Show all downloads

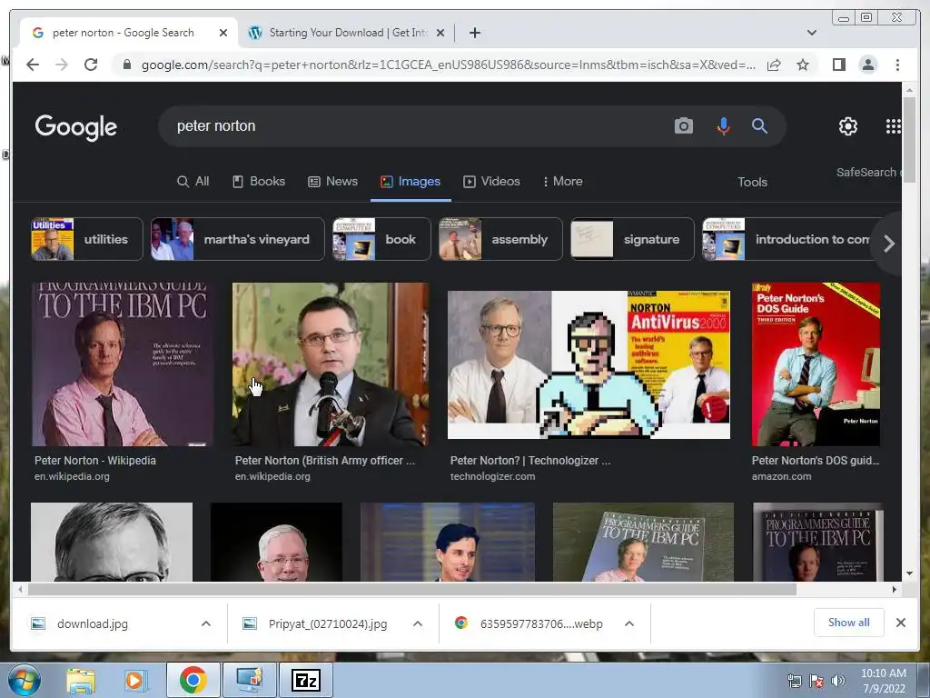(849, 623)
